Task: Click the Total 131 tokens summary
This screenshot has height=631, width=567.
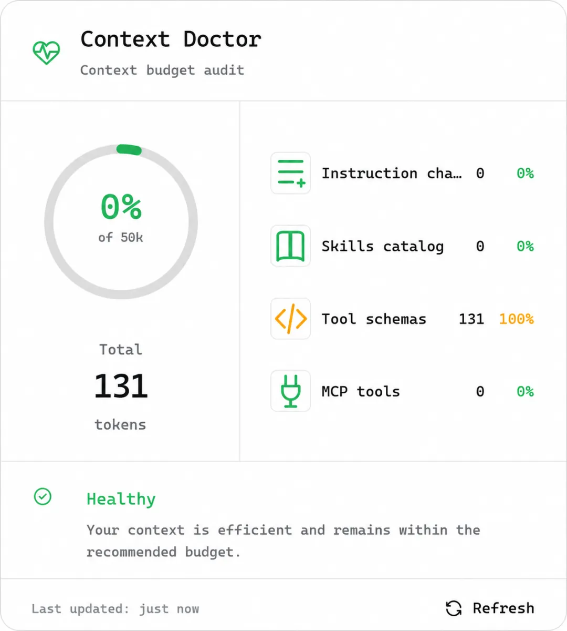Action: pyautogui.click(x=121, y=387)
